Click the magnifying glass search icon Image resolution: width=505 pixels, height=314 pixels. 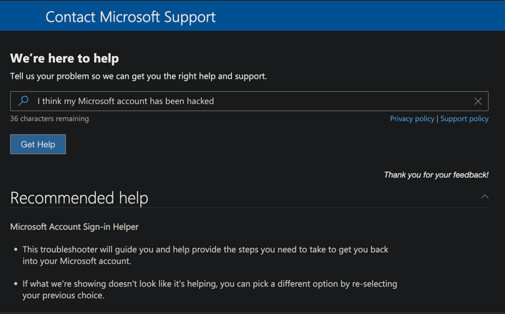coord(24,101)
